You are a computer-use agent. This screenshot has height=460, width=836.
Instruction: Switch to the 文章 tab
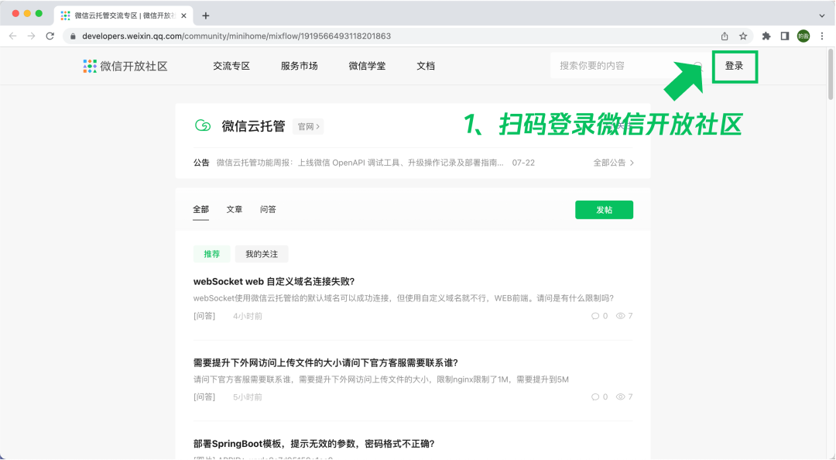(x=235, y=210)
